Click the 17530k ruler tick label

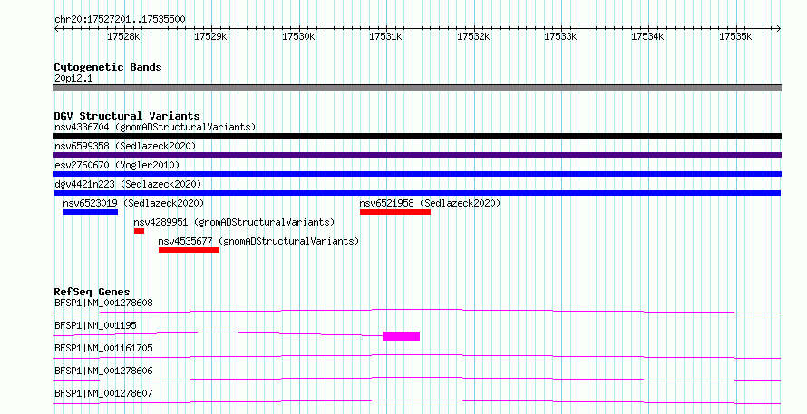[298, 37]
